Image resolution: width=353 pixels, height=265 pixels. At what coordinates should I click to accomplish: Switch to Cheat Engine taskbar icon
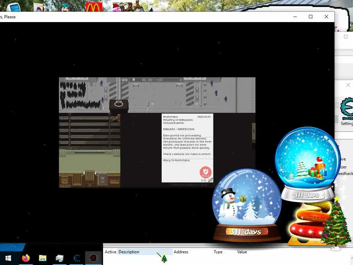click(x=77, y=258)
